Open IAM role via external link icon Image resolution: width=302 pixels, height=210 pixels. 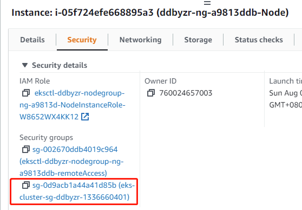point(85,117)
